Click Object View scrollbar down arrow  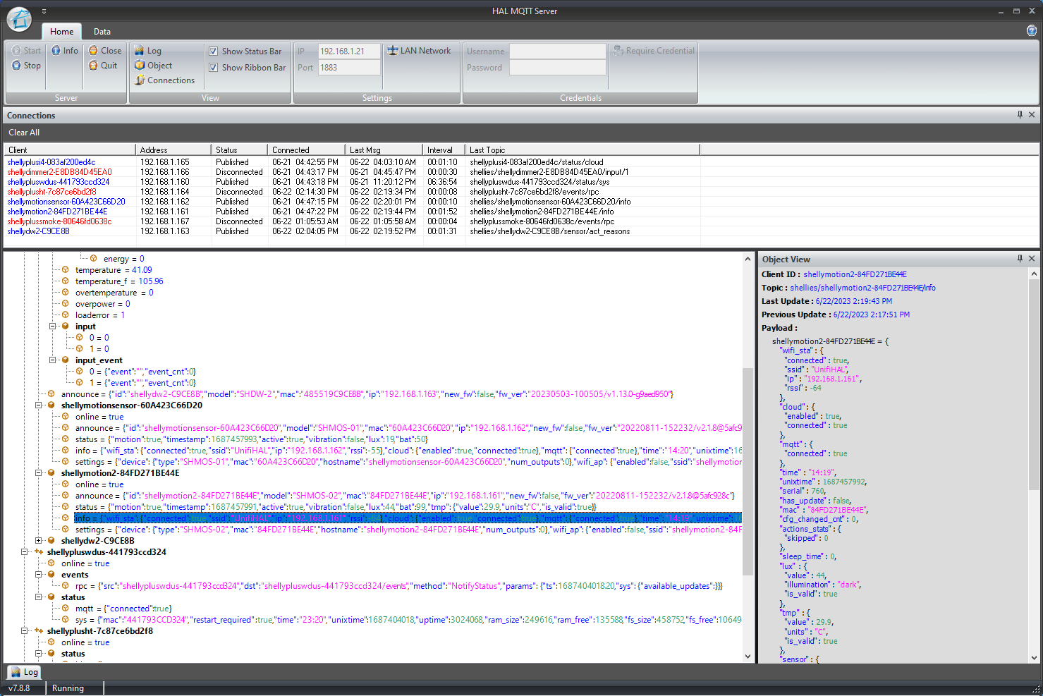pyautogui.click(x=1035, y=657)
